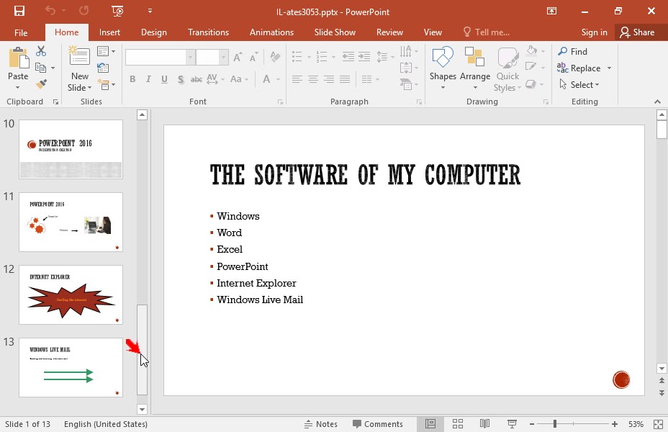
Task: Click Clear All Formatting icon
Action: [x=275, y=57]
